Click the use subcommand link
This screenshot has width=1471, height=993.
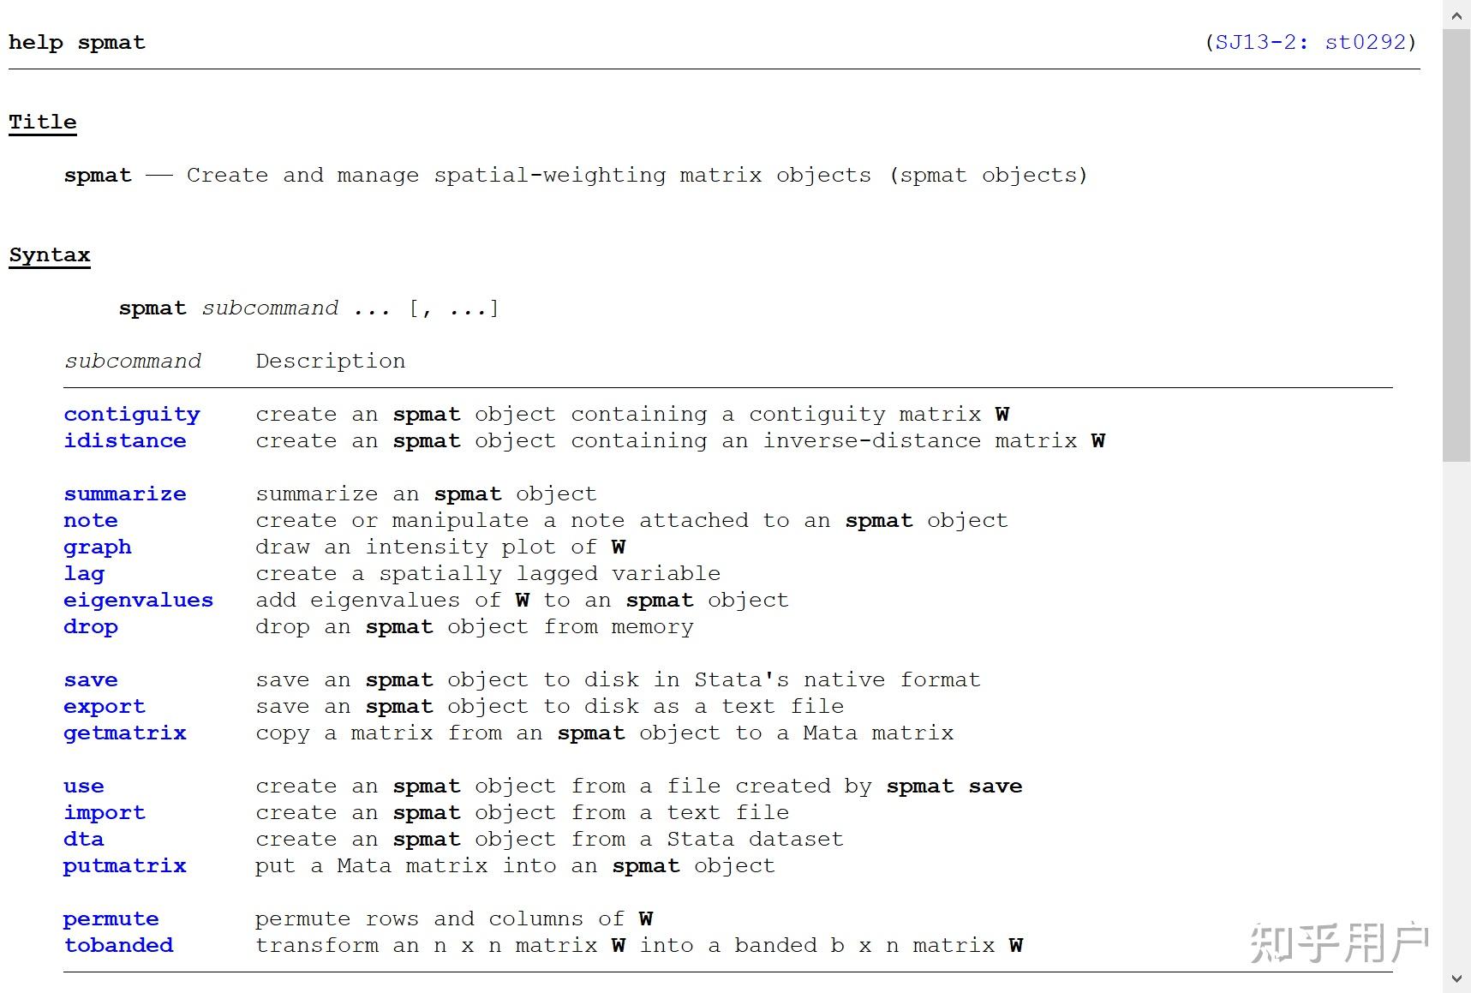(83, 787)
